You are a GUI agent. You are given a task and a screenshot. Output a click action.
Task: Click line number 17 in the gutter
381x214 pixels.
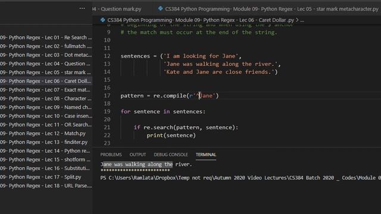tap(107, 96)
